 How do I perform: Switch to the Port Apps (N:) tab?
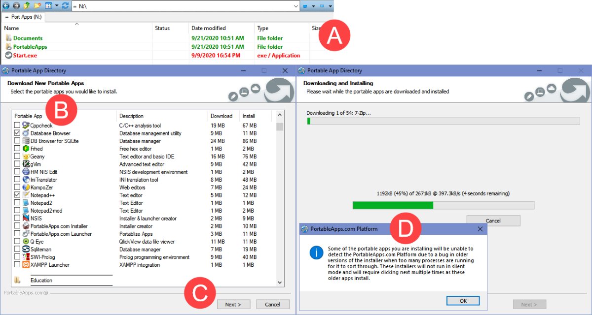[x=24, y=17]
